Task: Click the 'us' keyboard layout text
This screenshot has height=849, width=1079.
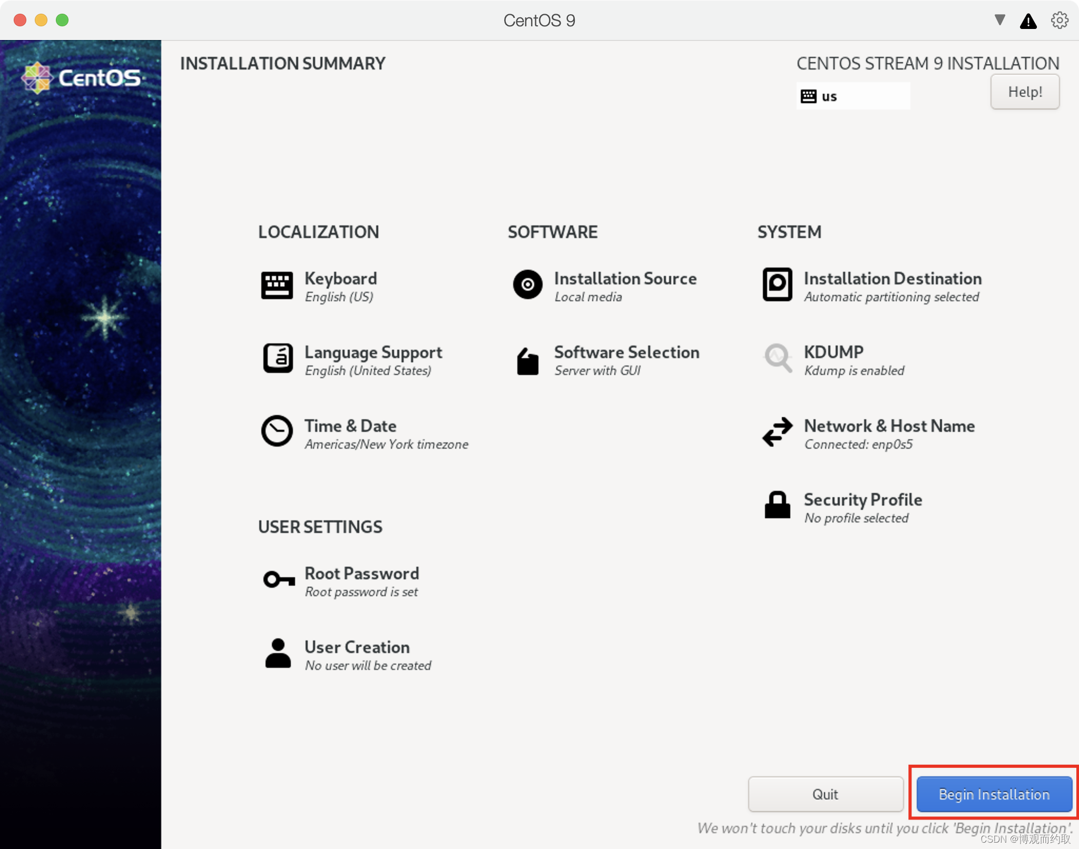Action: (829, 96)
